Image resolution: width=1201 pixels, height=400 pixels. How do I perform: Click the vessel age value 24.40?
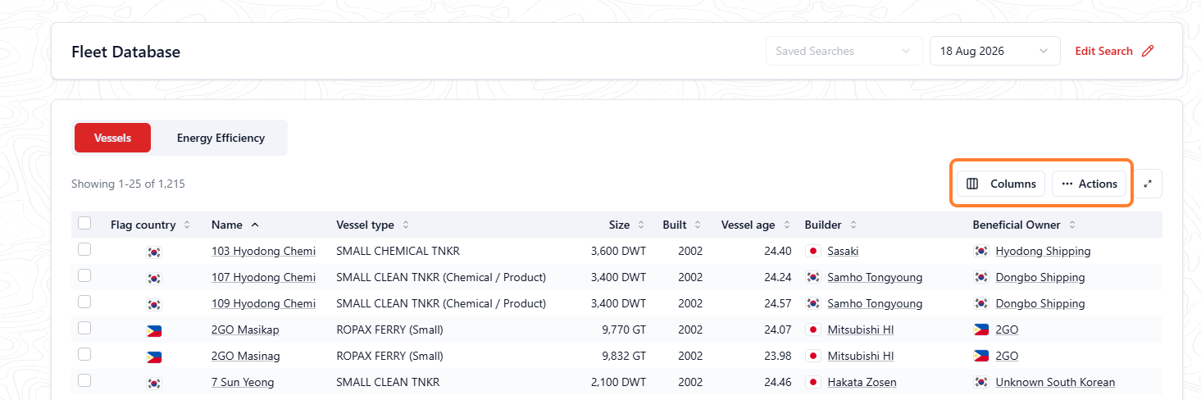click(x=778, y=251)
